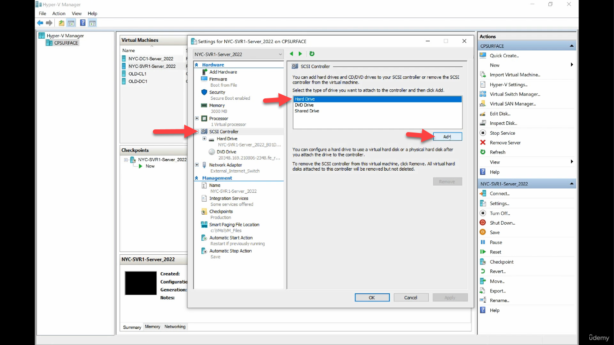Click Revert action

[498, 271]
